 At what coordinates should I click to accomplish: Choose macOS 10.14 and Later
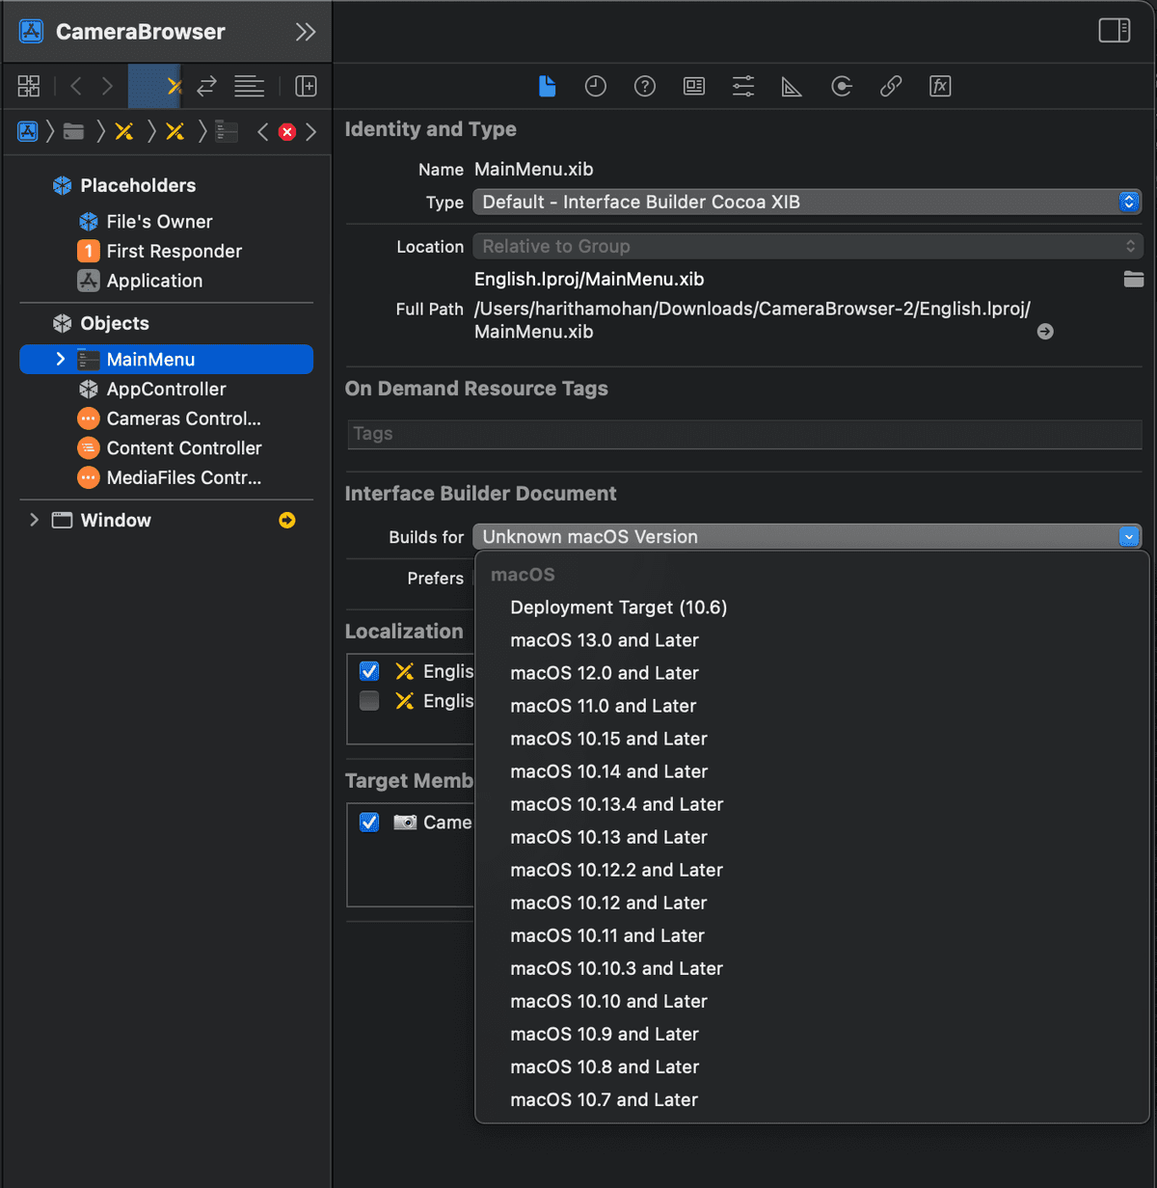pos(812,771)
